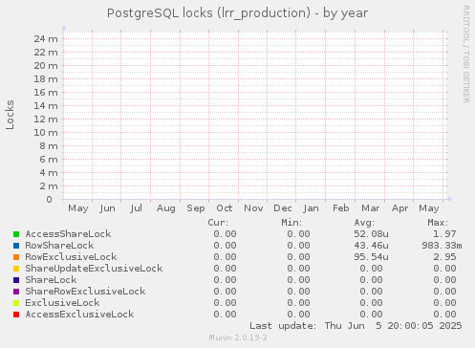Click the 983.33m max value
Image resolution: width=475 pixels, height=348 pixels.
click(442, 246)
